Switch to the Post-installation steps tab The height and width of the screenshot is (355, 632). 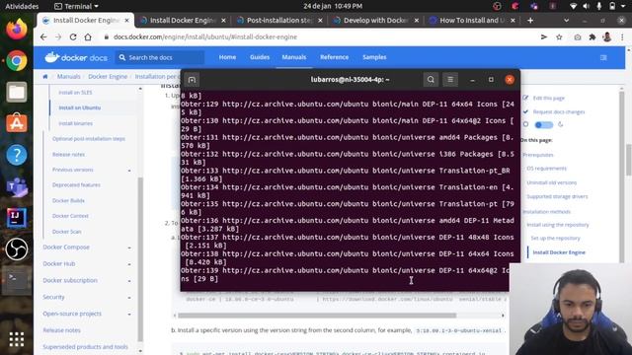tap(278, 20)
